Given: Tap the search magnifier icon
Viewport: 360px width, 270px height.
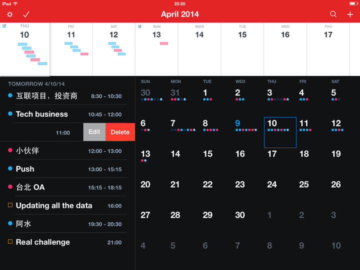Looking at the screenshot, I should [x=333, y=14].
